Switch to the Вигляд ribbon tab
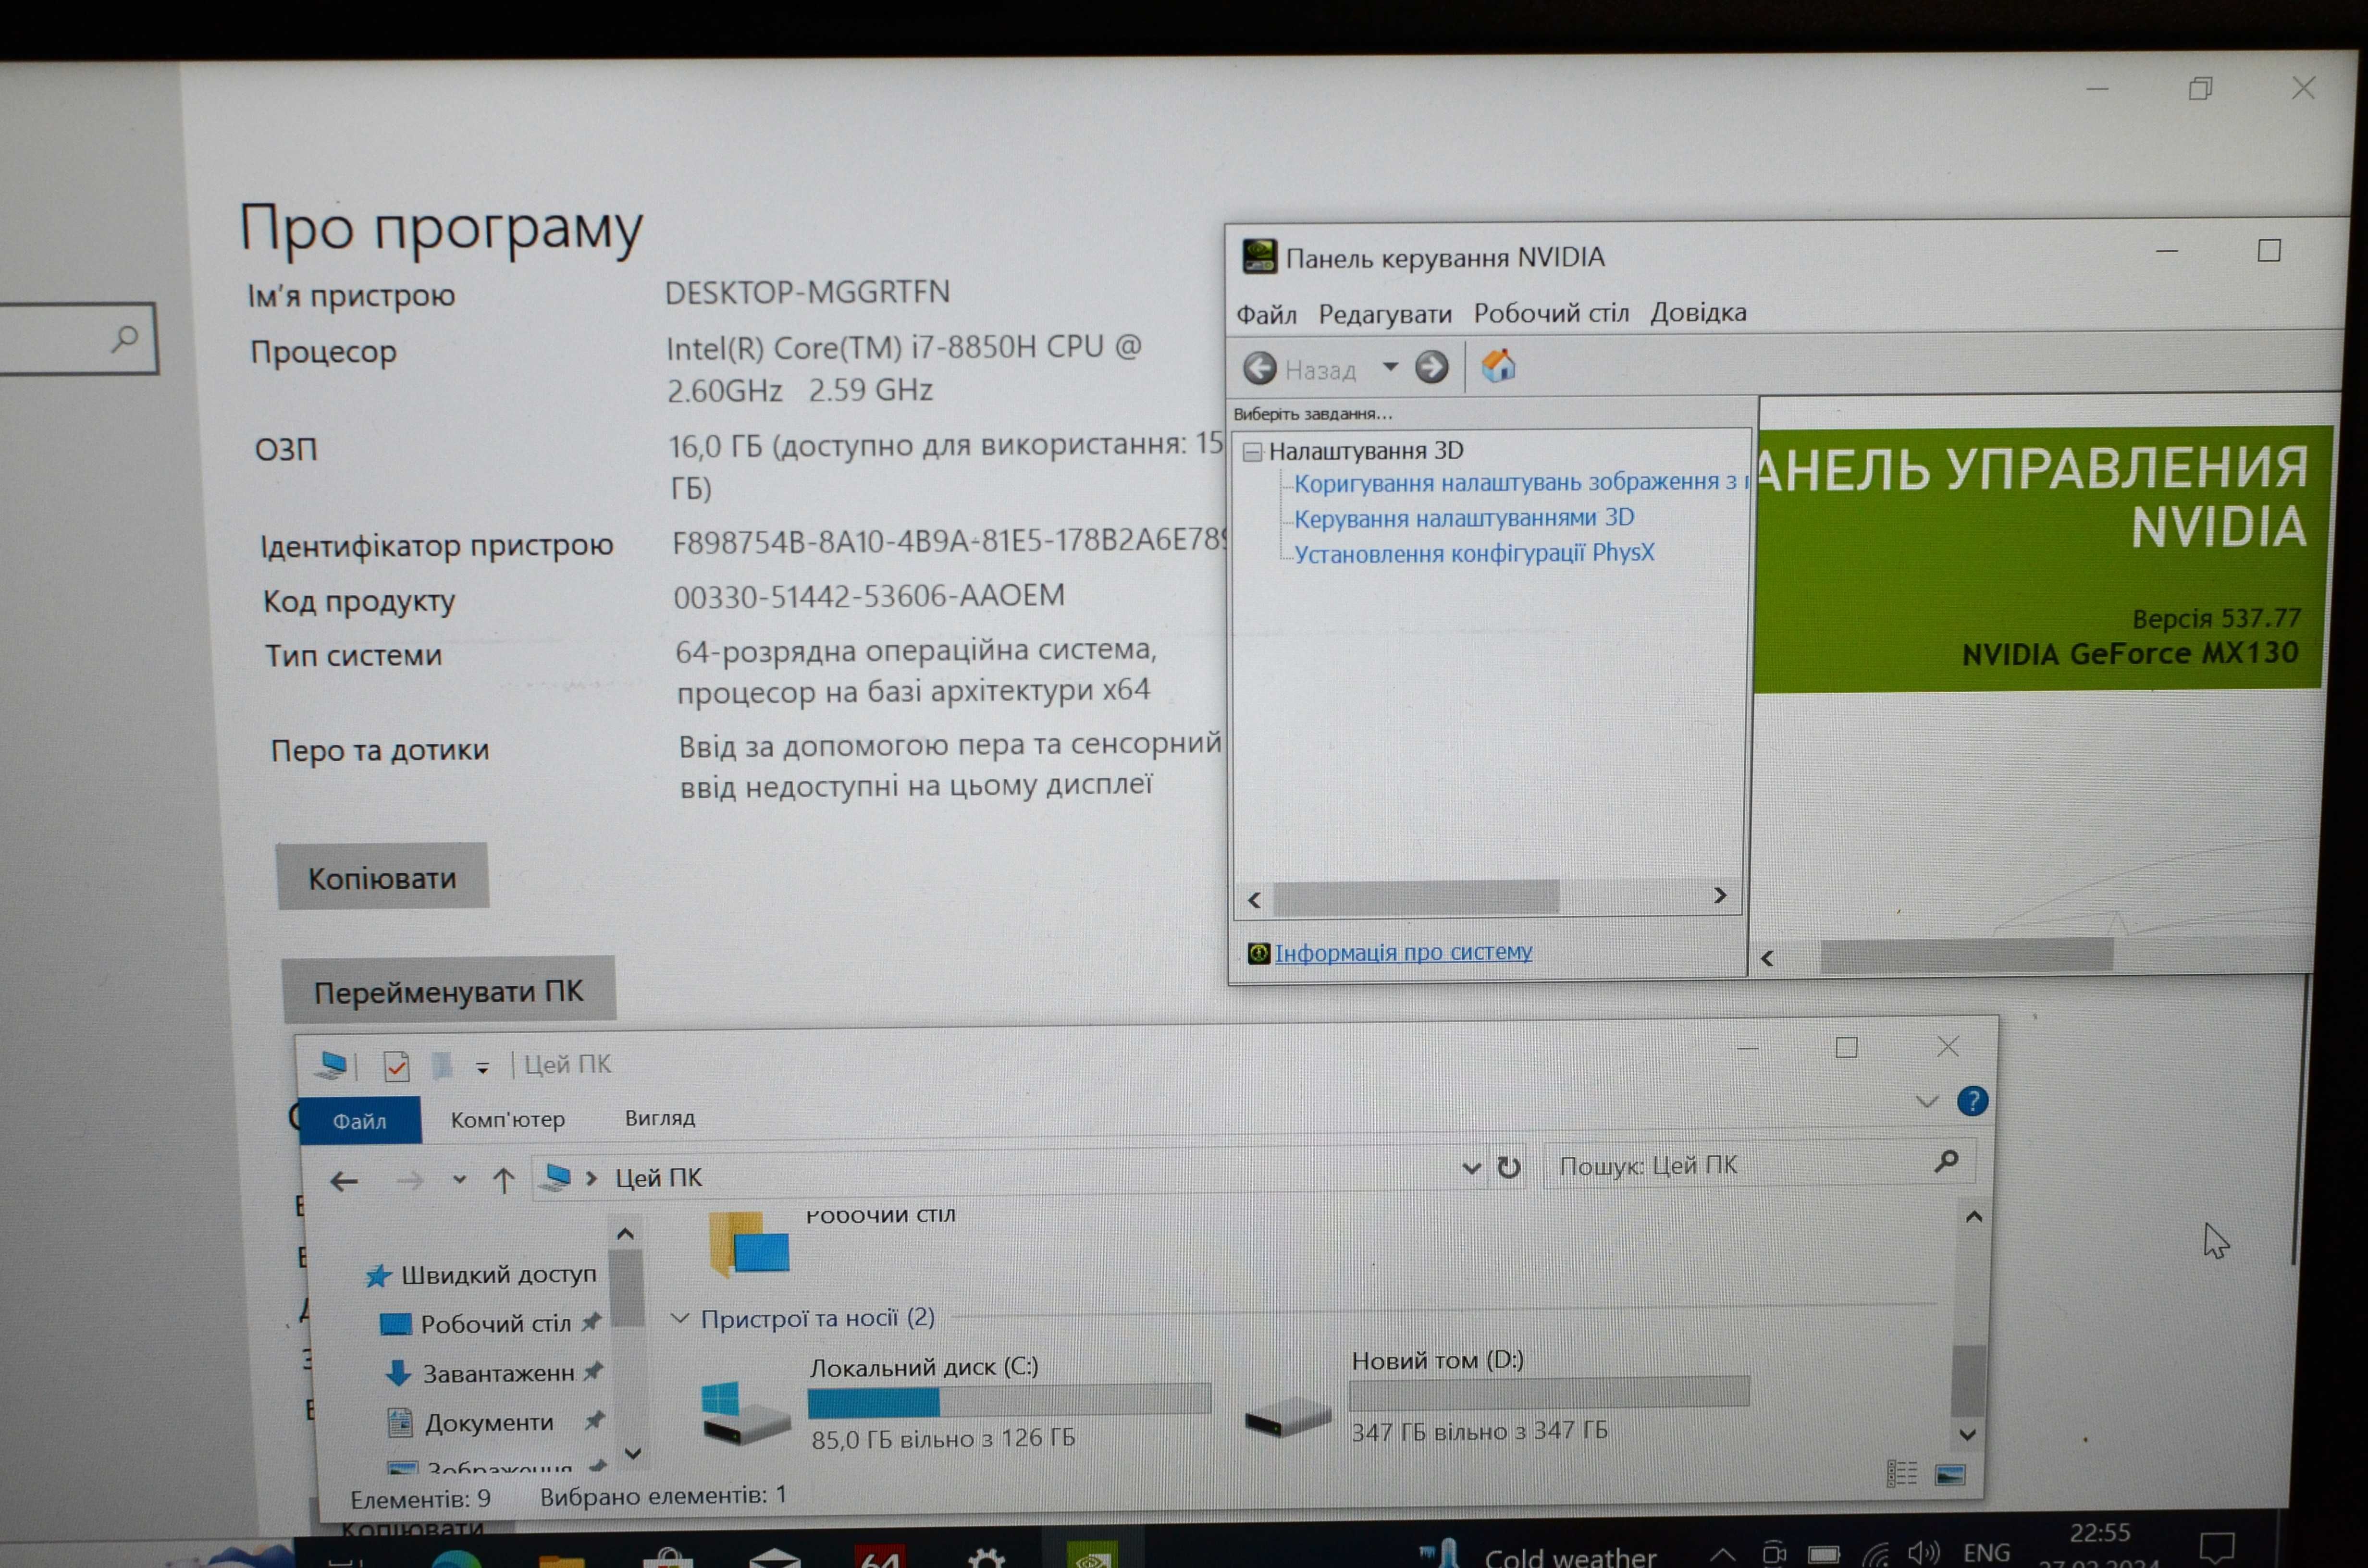 [660, 1118]
